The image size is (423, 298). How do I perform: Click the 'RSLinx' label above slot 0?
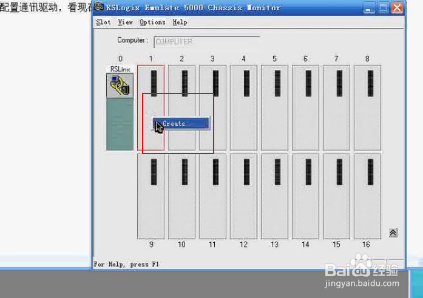coord(120,69)
